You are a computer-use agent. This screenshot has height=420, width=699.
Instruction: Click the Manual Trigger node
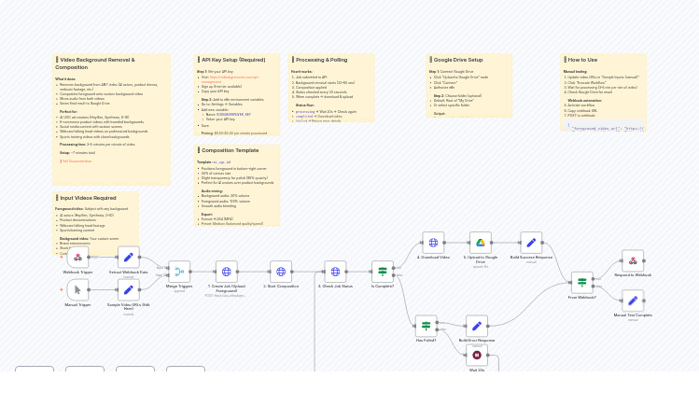tap(77, 290)
